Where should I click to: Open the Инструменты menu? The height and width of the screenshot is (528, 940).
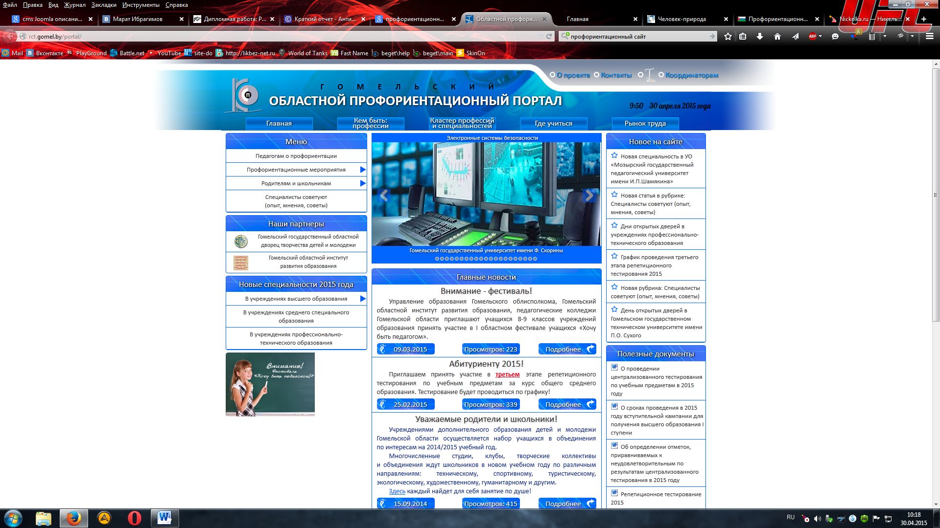click(x=141, y=5)
